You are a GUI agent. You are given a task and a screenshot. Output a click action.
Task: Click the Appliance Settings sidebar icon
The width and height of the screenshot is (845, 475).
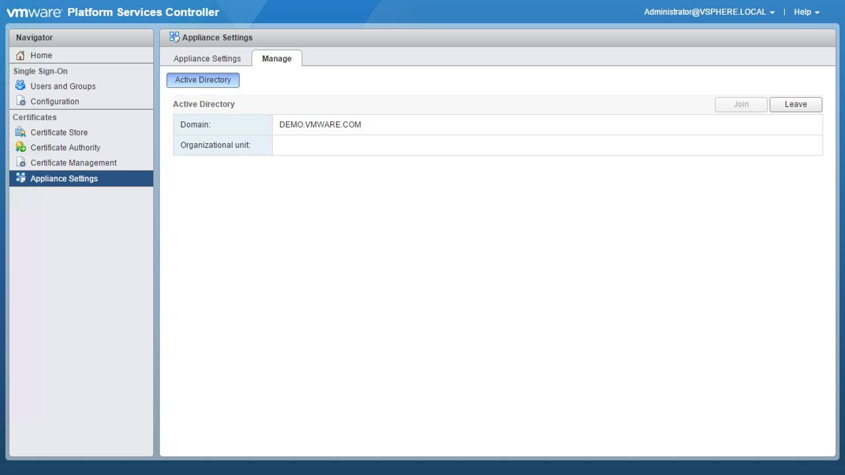pyautogui.click(x=20, y=178)
